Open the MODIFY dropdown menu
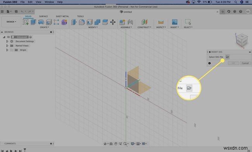This screenshot has height=152, width=252. click(93, 27)
